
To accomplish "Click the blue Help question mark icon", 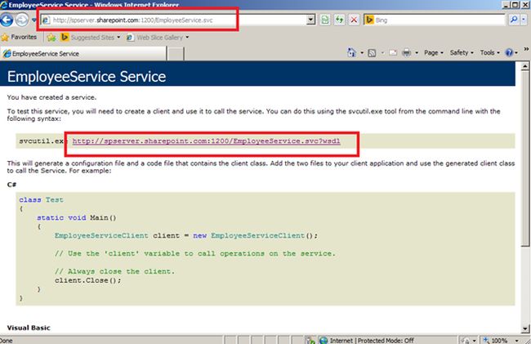I will tap(509, 53).
